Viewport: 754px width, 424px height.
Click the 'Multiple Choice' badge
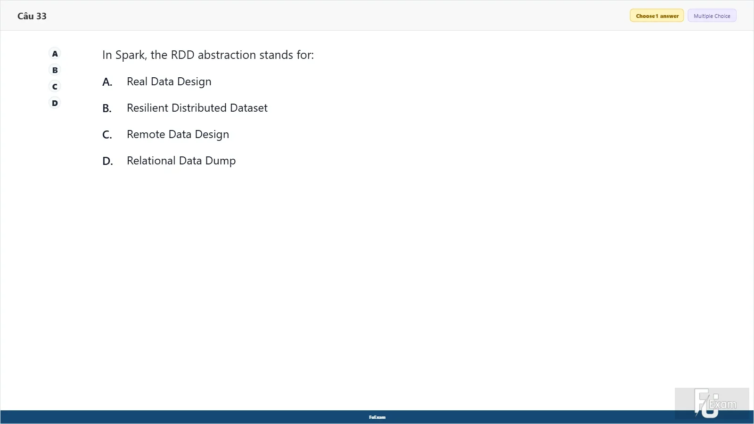[712, 16]
